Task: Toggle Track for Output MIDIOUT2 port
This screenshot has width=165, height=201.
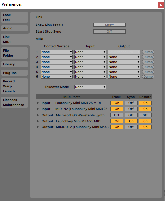Action: pyautogui.click(x=117, y=127)
